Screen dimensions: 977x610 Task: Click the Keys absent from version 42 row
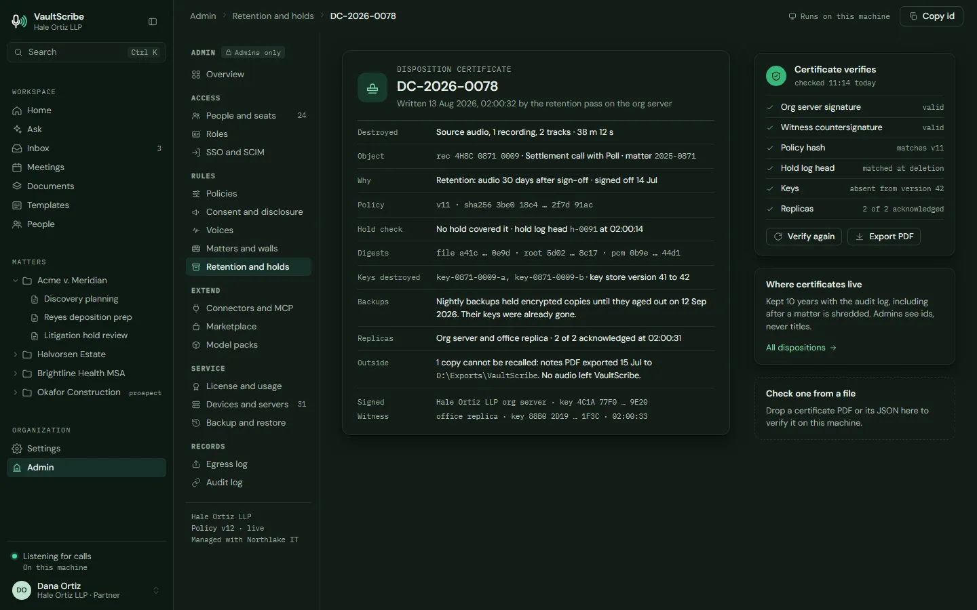(855, 188)
